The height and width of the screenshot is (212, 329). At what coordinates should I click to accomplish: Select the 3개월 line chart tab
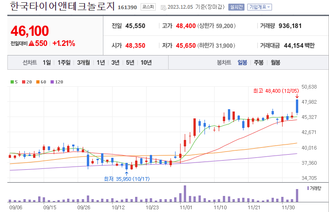click(84, 62)
